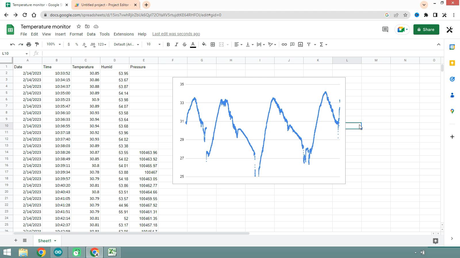Insert a comment
Image resolution: width=460 pixels, height=258 pixels.
pos(292,44)
